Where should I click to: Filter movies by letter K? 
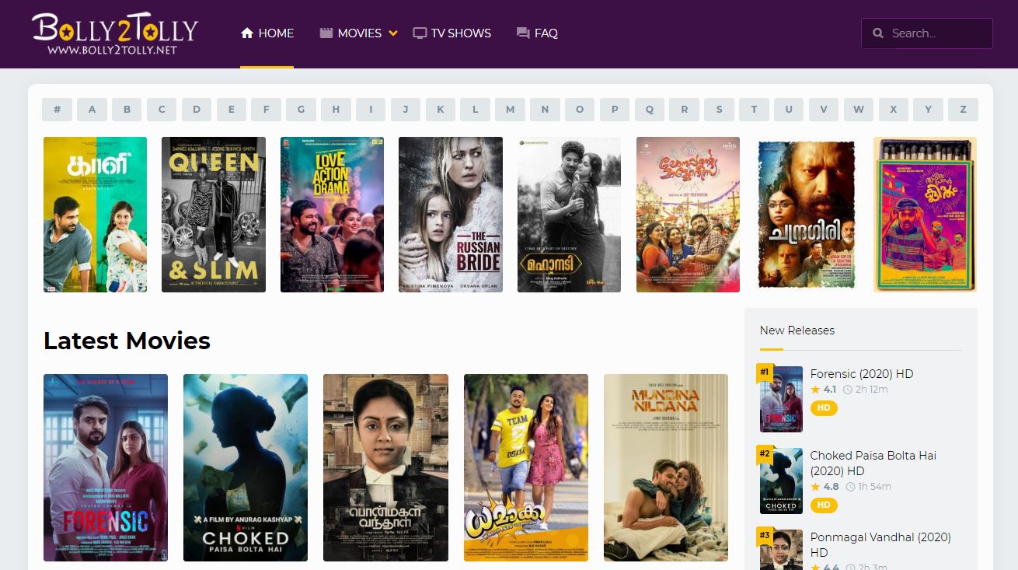point(441,110)
